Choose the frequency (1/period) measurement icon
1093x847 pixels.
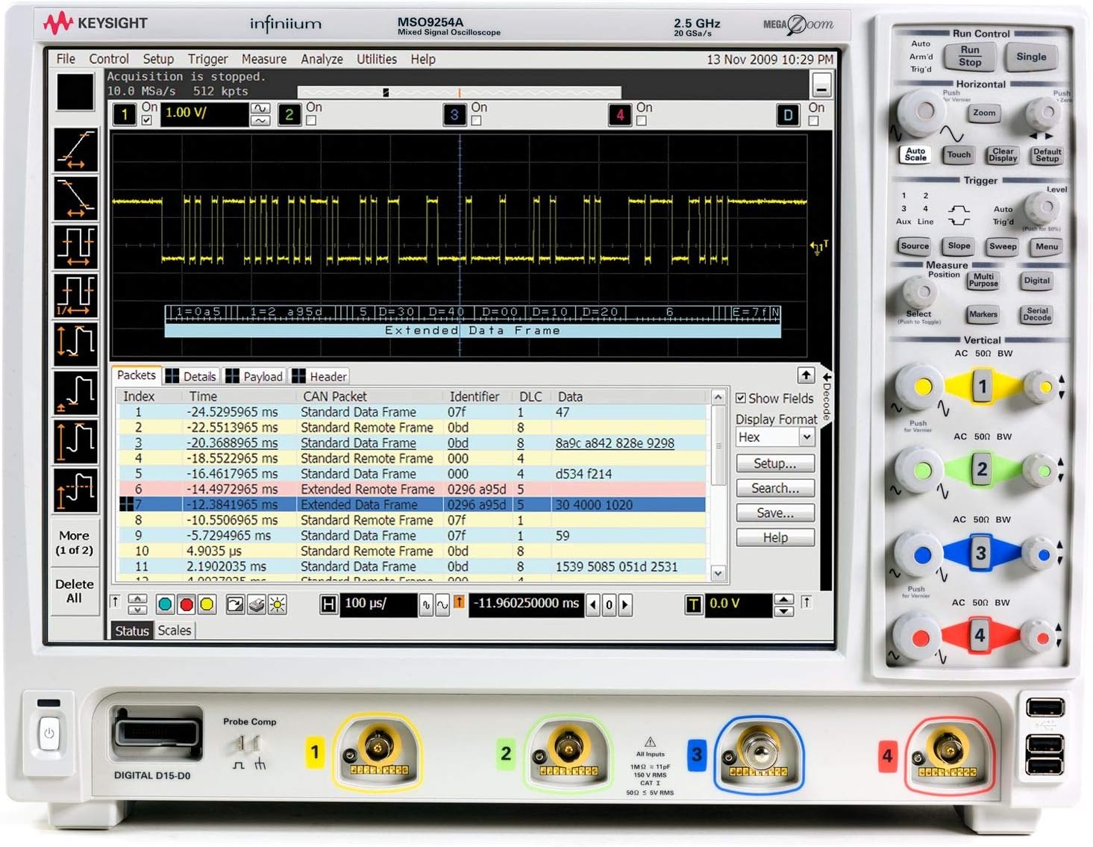point(76,295)
